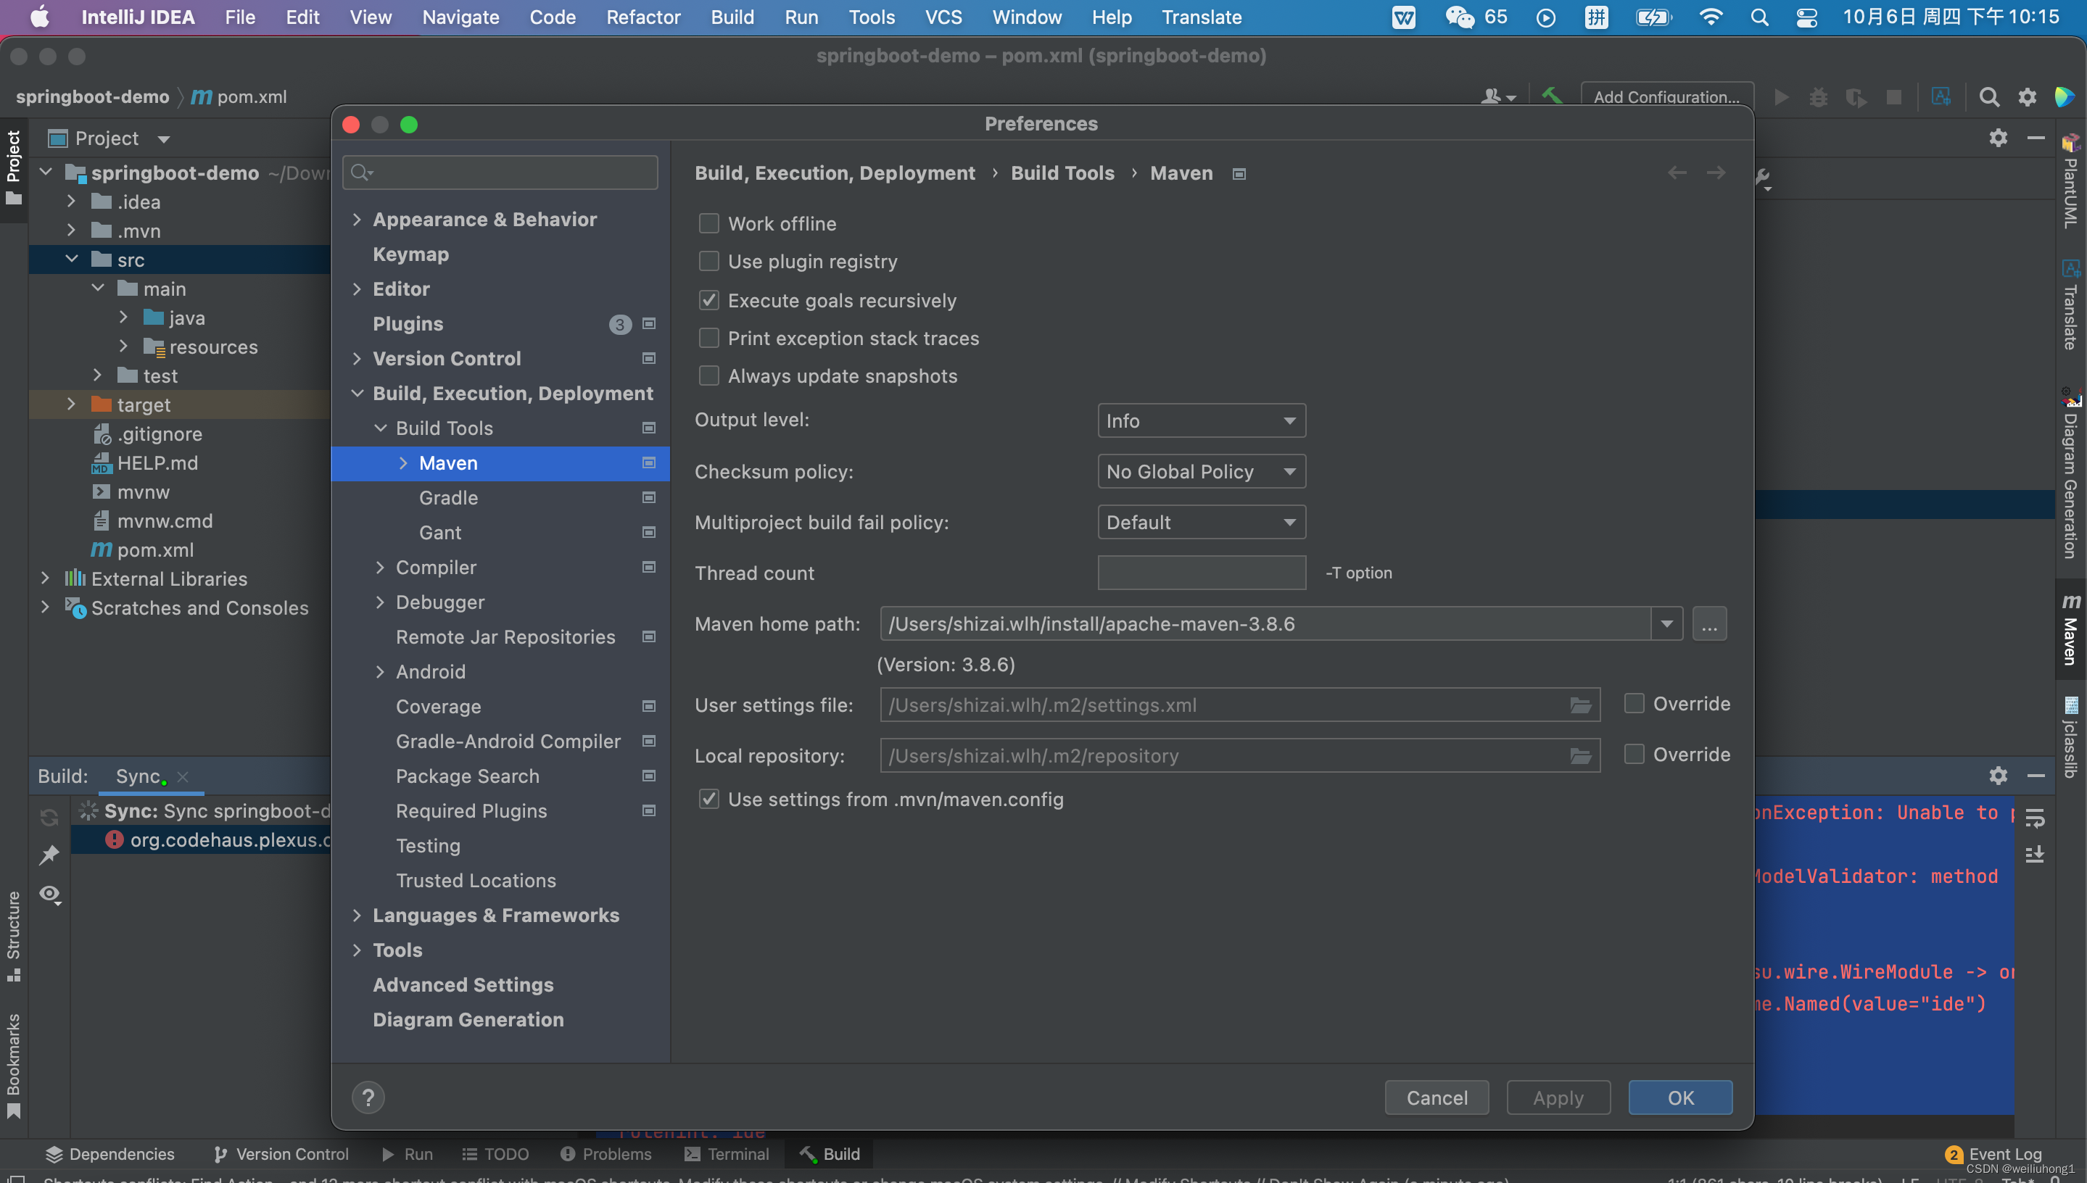The width and height of the screenshot is (2087, 1183).
Task: Expand the Appearance & Behavior section
Action: pyautogui.click(x=358, y=220)
